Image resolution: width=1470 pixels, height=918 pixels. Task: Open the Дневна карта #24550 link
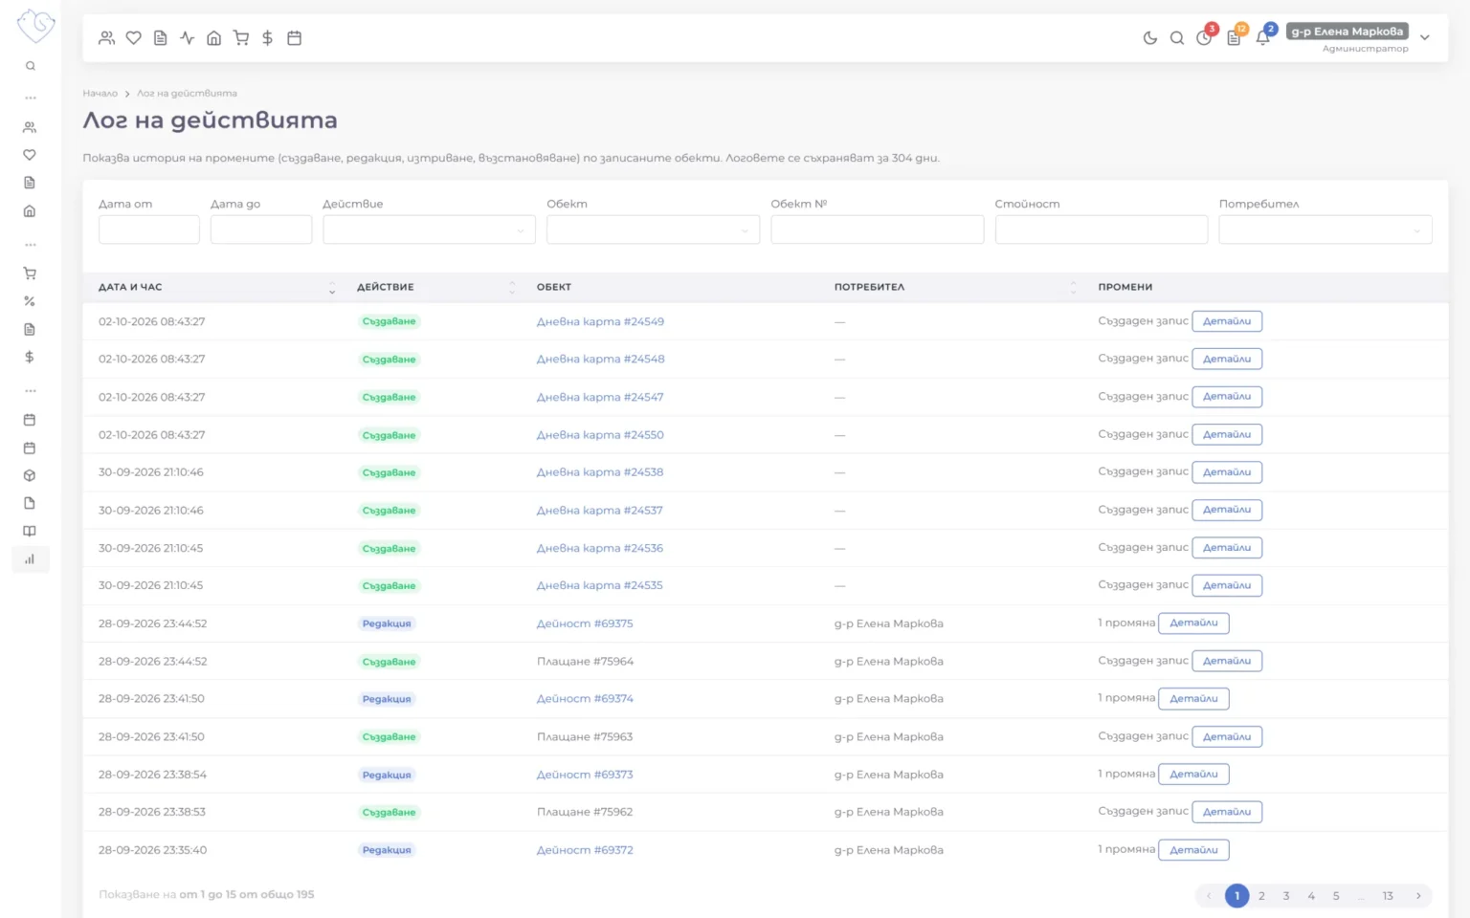(600, 435)
